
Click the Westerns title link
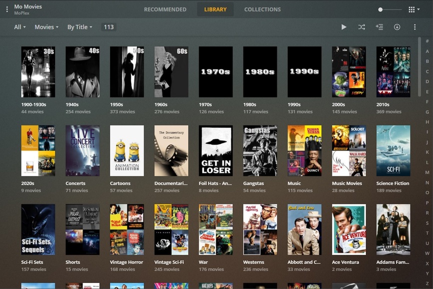click(253, 262)
